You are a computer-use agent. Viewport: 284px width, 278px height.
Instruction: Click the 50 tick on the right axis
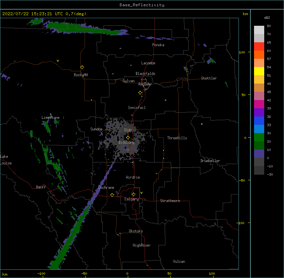[243, 95]
